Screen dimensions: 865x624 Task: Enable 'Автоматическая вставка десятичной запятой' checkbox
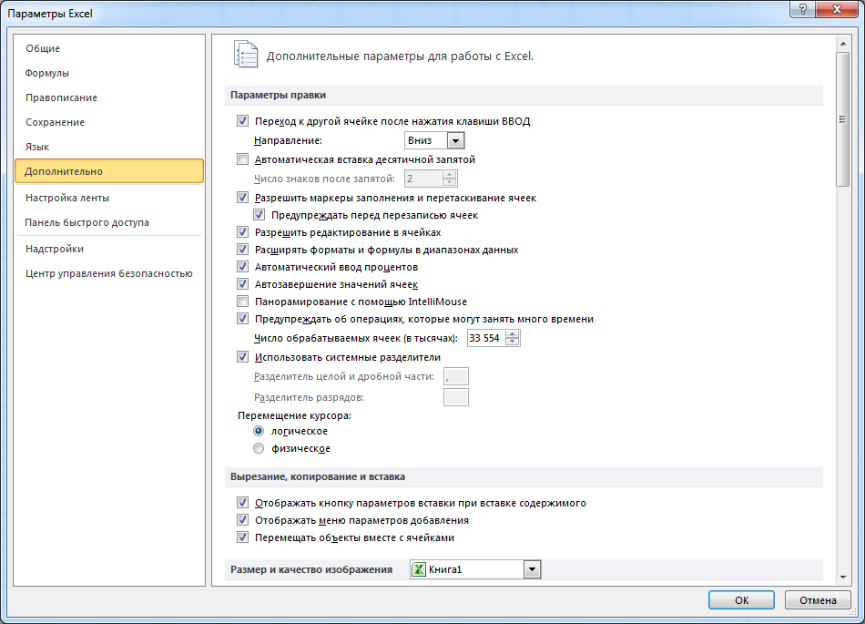pyautogui.click(x=243, y=159)
